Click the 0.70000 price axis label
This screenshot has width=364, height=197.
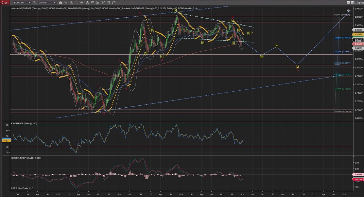point(359,110)
